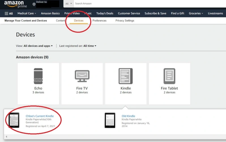This screenshot has width=226, height=142.
Task: Open the Old Kindle link
Action: (x=128, y=116)
